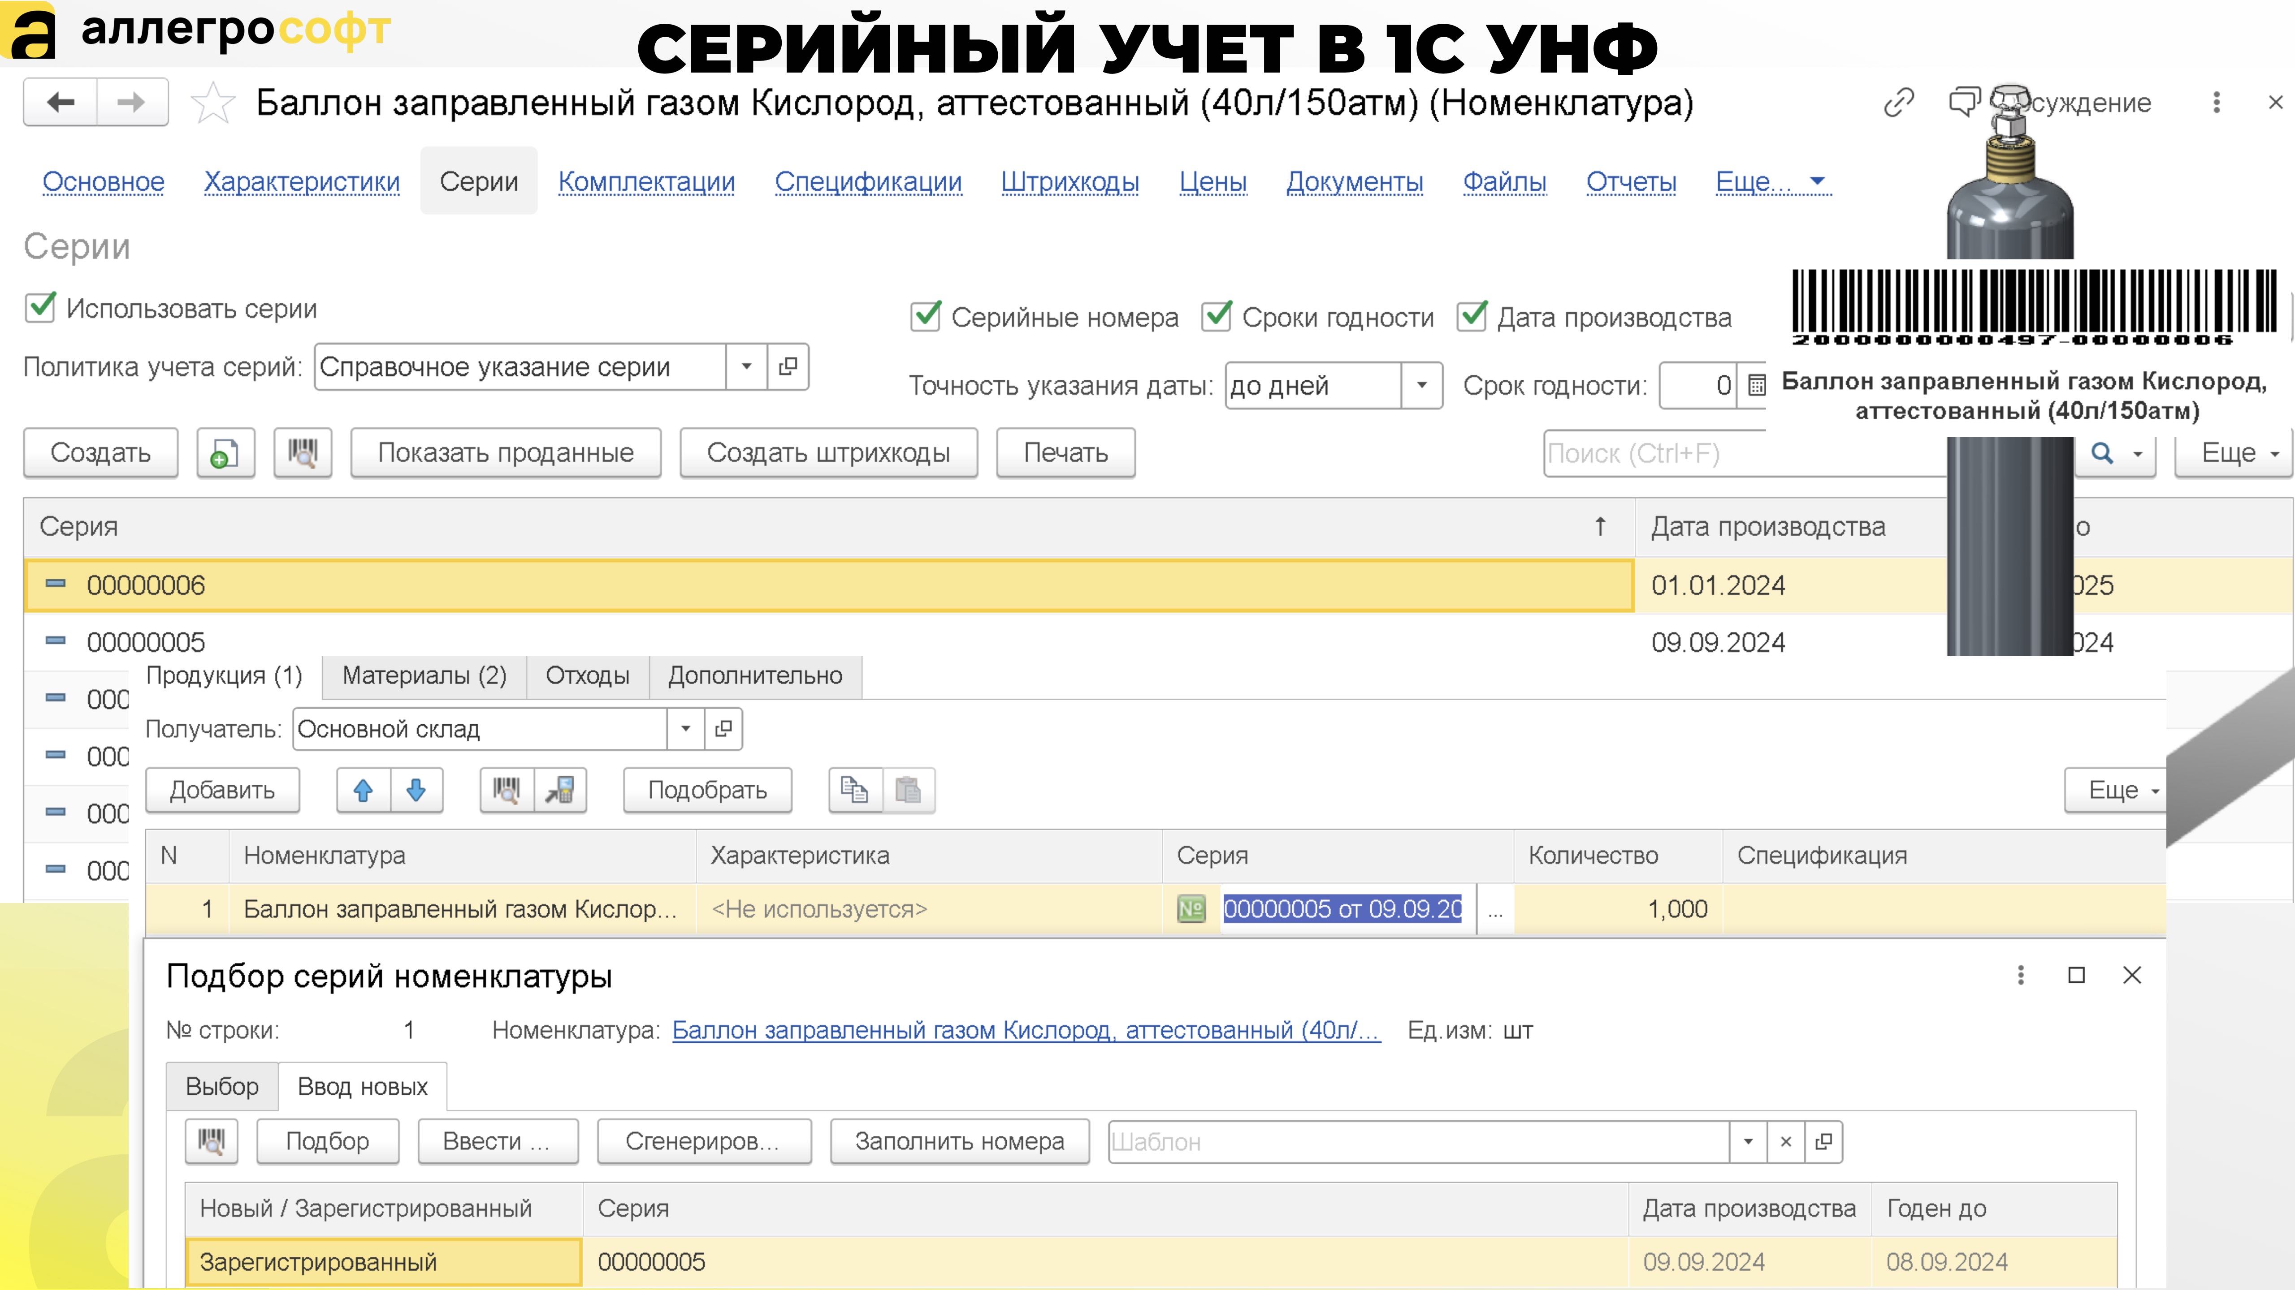The width and height of the screenshot is (2295, 1290).
Task: Click barcode scan icon in Продукция toolbar
Action: [507, 790]
